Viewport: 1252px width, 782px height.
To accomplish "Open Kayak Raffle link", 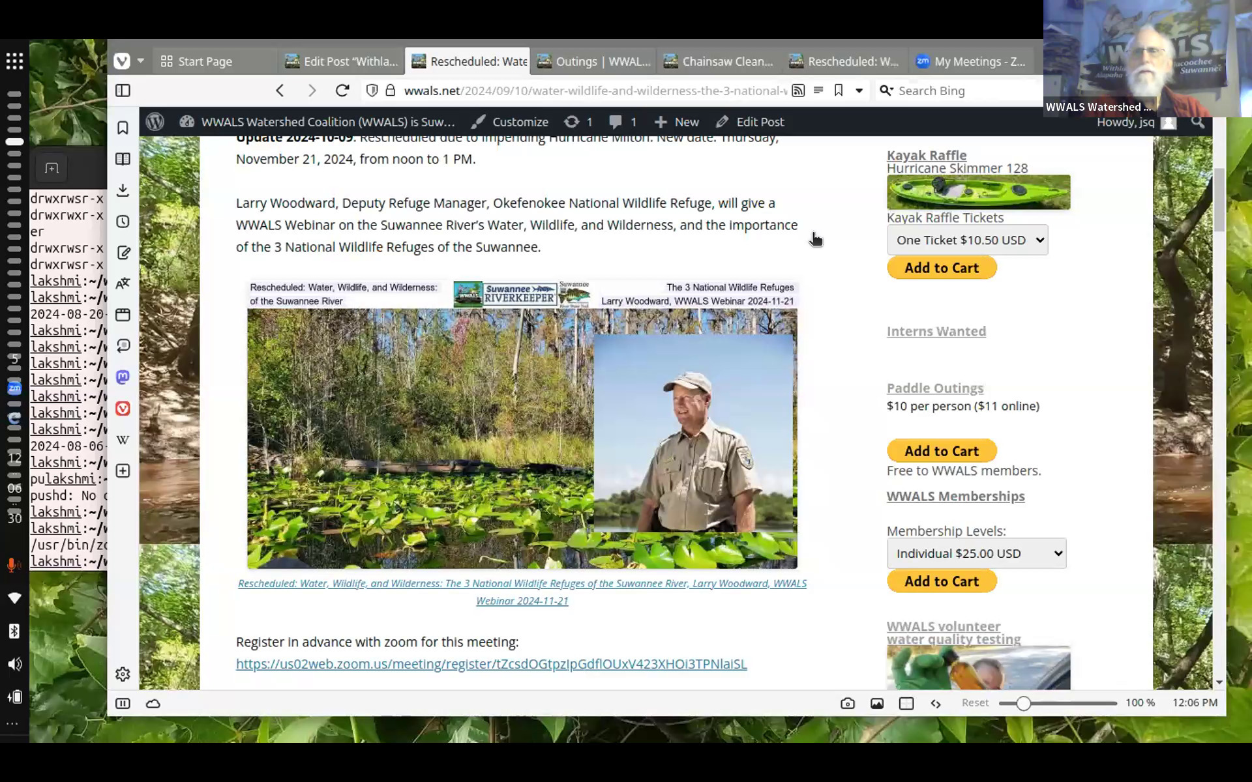I will [x=927, y=155].
